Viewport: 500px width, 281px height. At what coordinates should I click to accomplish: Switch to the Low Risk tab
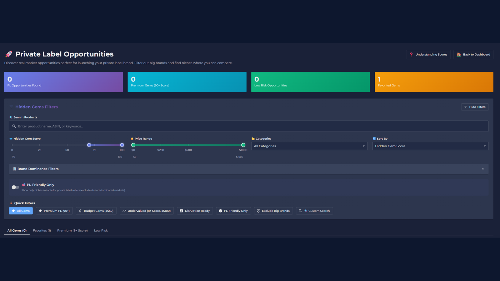[101, 231]
